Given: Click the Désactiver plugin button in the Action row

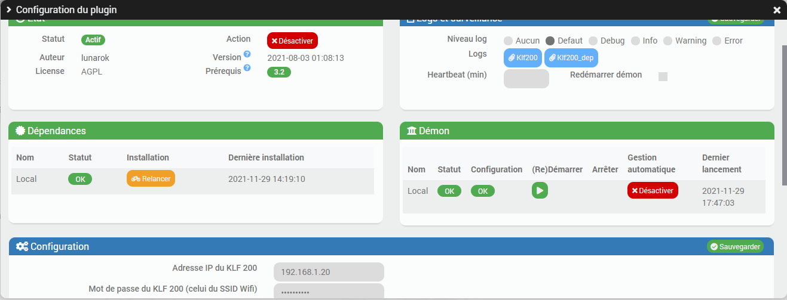Looking at the screenshot, I should 292,41.
